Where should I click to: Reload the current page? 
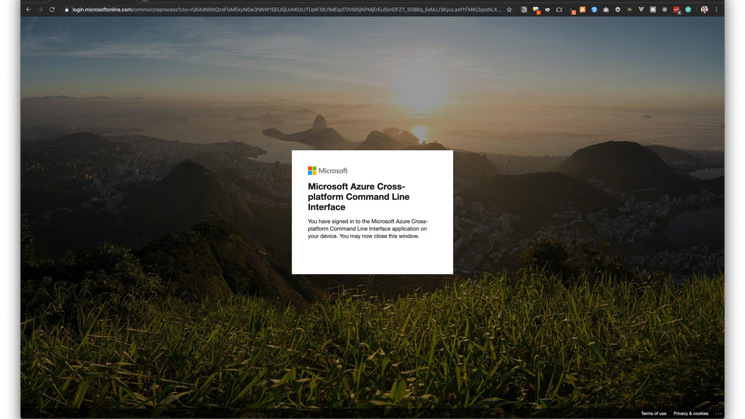pyautogui.click(x=52, y=10)
